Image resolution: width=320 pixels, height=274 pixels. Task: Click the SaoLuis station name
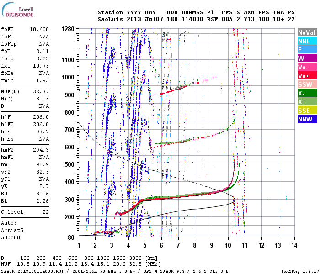[x=110, y=19]
